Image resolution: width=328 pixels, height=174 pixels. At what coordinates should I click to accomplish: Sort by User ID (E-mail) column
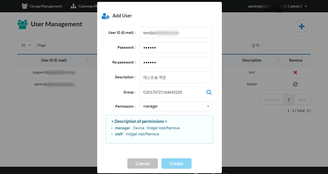click(54, 60)
